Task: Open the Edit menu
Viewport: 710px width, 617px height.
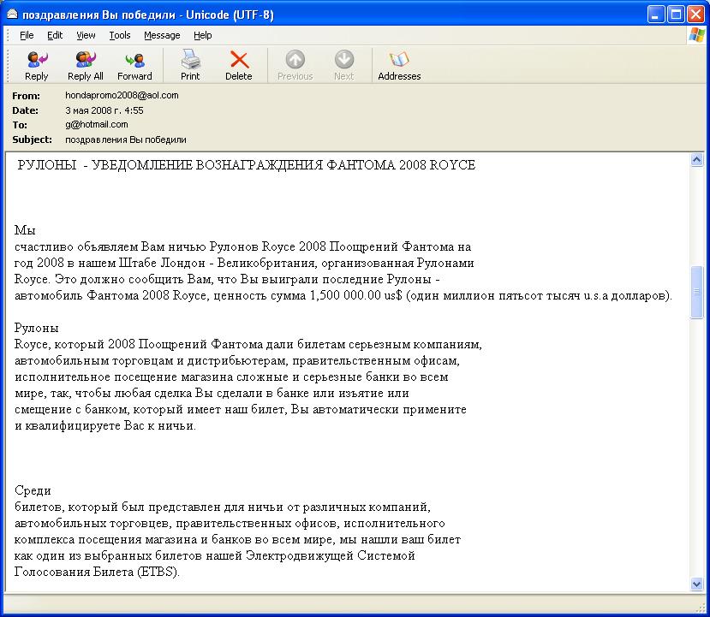Action: [x=55, y=35]
